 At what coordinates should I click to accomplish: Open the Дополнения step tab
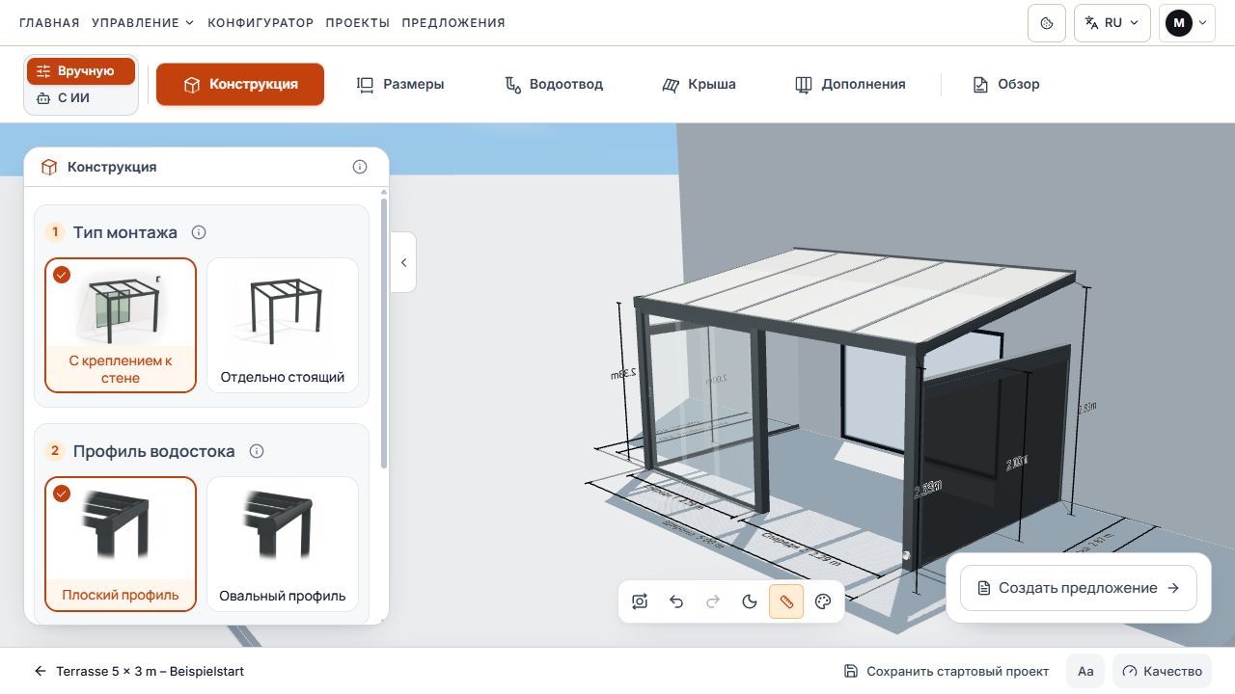click(x=850, y=84)
